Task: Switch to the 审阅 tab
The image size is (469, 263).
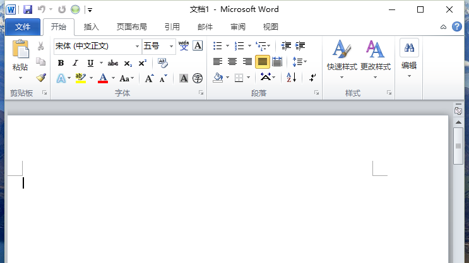Action: point(238,27)
